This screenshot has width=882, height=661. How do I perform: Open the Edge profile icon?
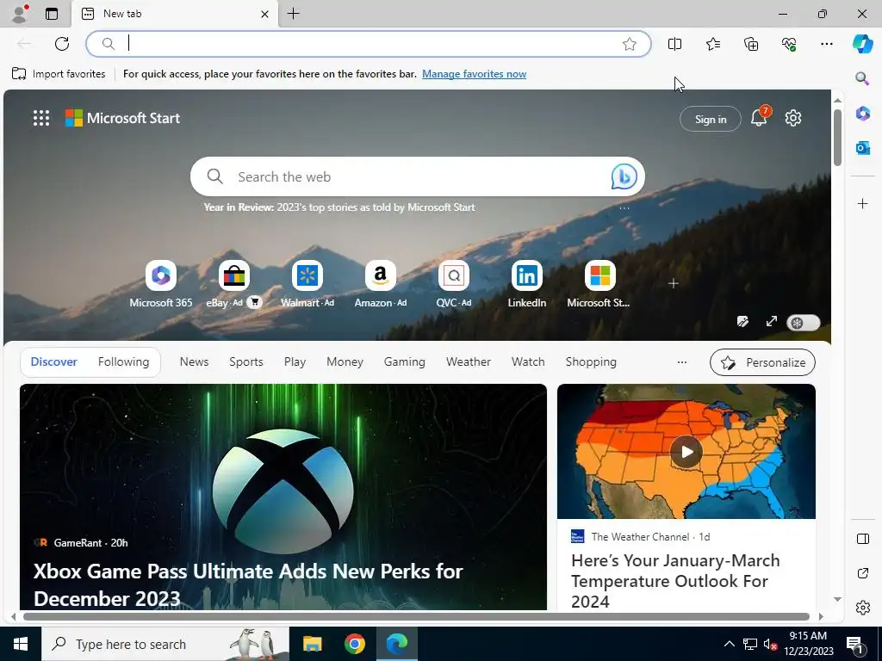pos(20,14)
